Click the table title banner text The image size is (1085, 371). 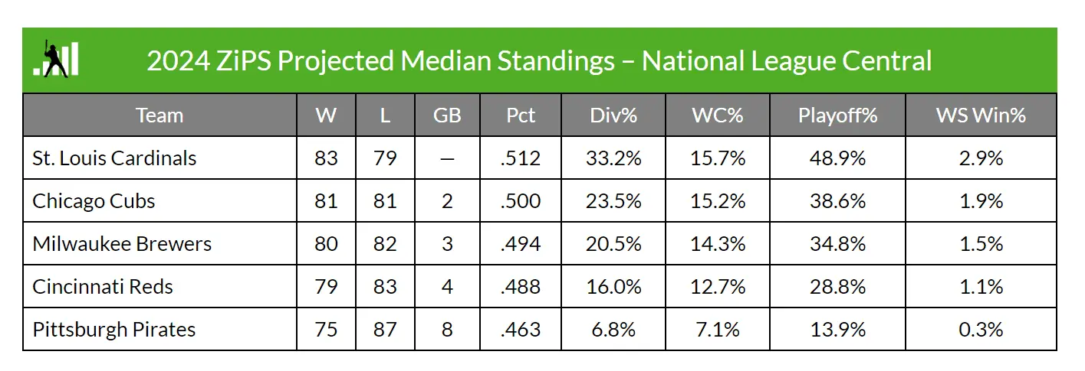[539, 60]
